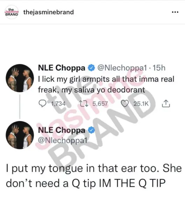The height and width of the screenshot is (210, 185).
Task: Select NLE Choppa name in second tweet
Action: point(62,130)
